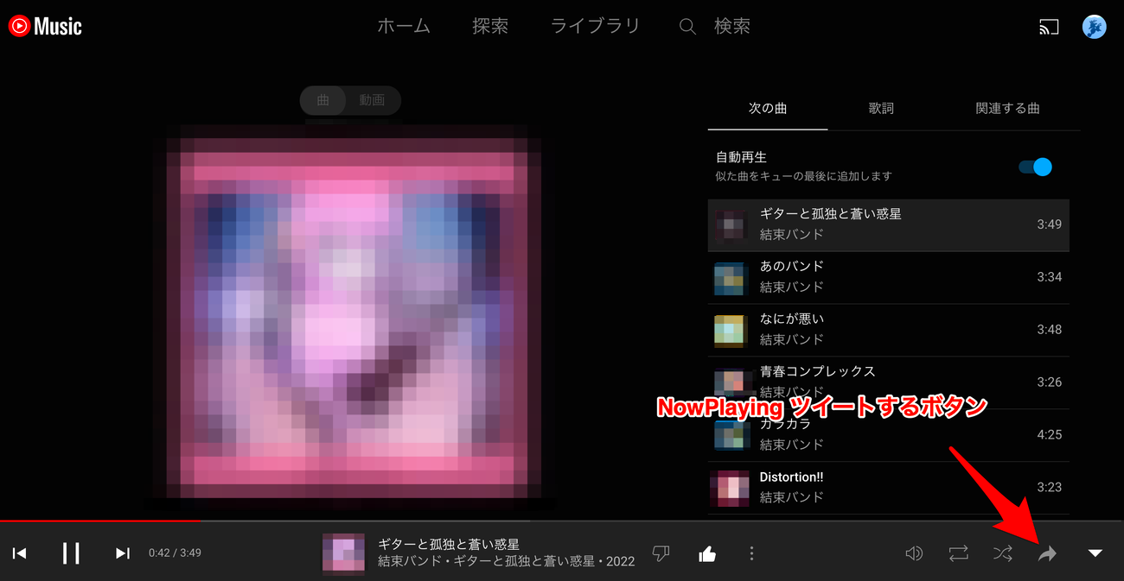Click the search magnifier icon
The image size is (1124, 581).
coord(687,27)
